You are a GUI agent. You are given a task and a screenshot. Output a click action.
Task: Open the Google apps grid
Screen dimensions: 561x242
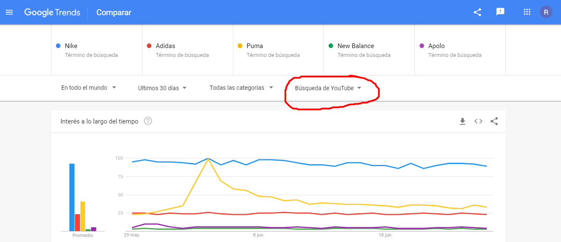coord(527,12)
